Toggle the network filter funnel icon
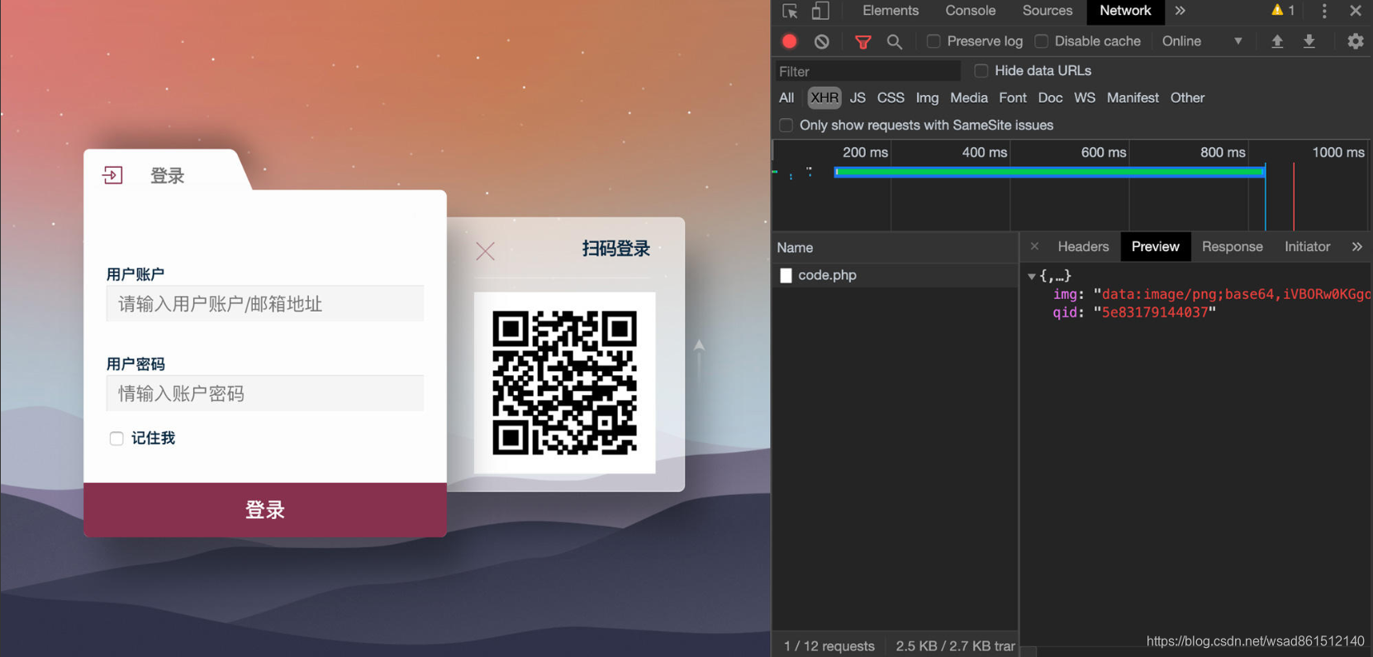1373x657 pixels. pos(863,41)
